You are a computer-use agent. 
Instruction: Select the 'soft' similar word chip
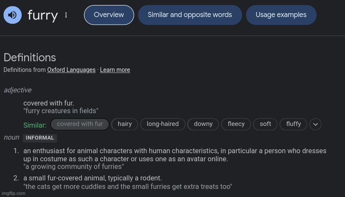pyautogui.click(x=266, y=124)
